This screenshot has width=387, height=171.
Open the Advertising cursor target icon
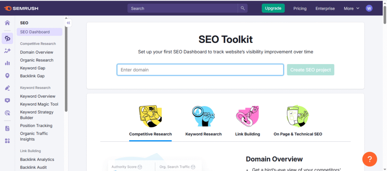click(8, 113)
